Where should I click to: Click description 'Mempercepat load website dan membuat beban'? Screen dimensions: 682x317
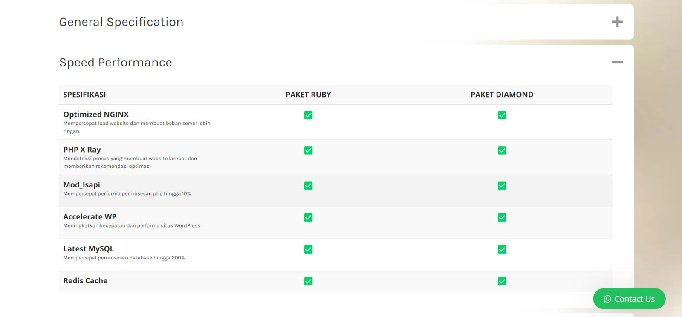137,127
